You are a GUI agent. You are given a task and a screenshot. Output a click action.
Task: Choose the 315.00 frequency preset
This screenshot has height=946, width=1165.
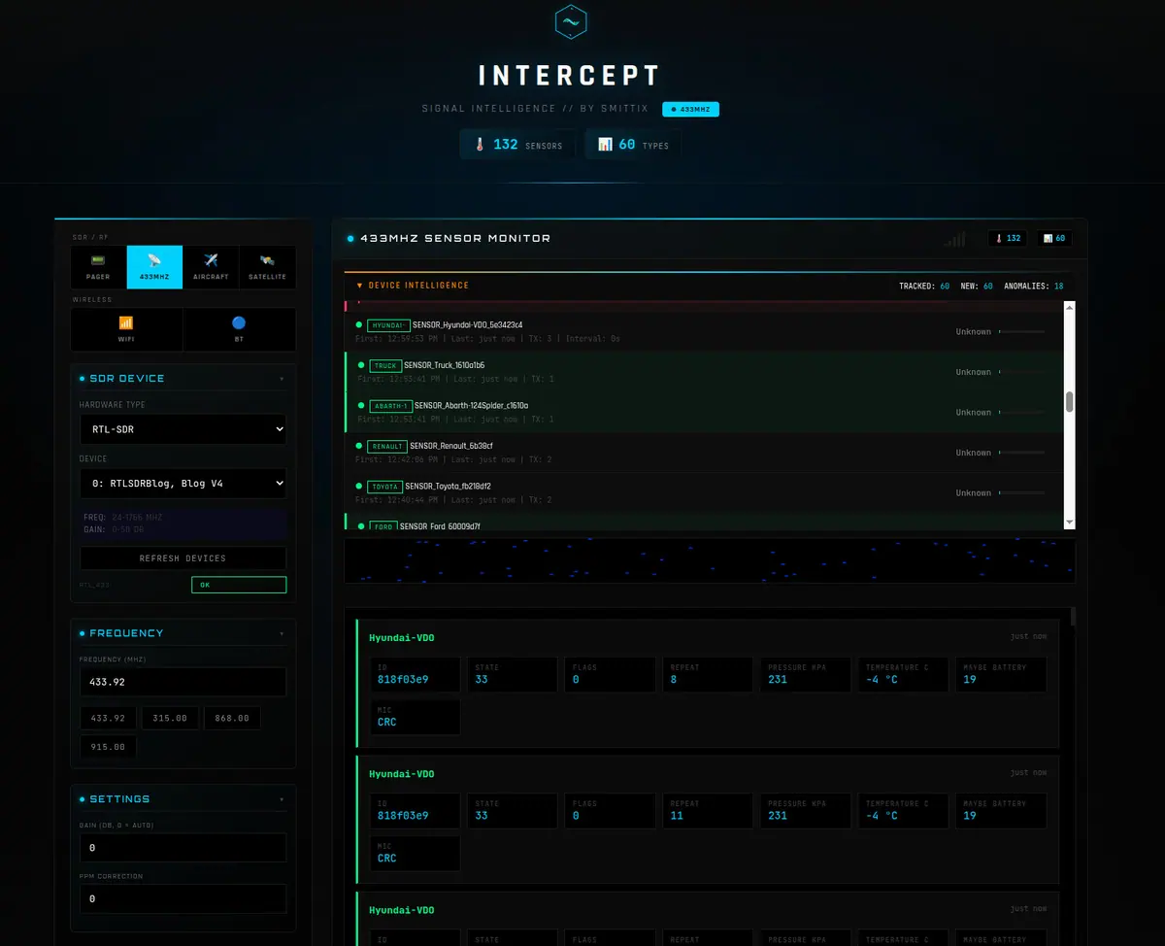170,719
